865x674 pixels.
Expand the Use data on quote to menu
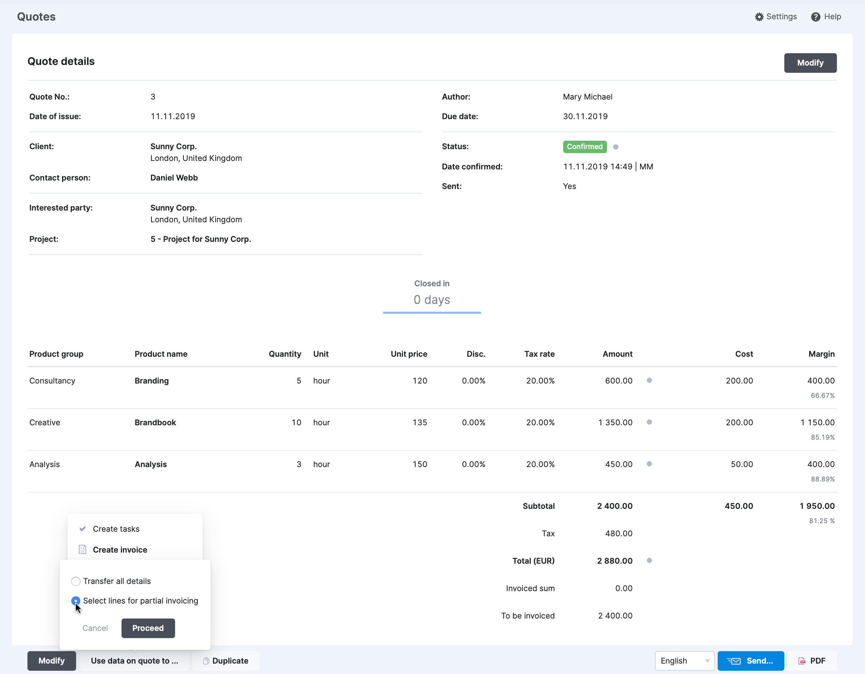(135, 661)
